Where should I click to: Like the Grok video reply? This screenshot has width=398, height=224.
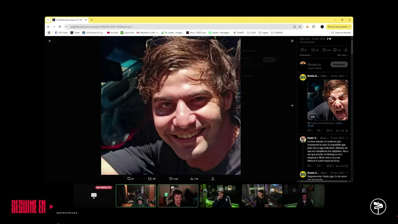click(328, 131)
